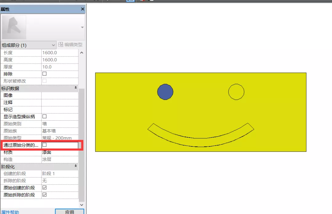332x214 pixels.
Task: Check the highlighted 通过原始分类的 checkbox
Action: coord(44,145)
